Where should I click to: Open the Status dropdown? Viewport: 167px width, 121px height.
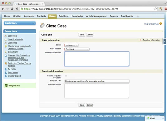71,45
